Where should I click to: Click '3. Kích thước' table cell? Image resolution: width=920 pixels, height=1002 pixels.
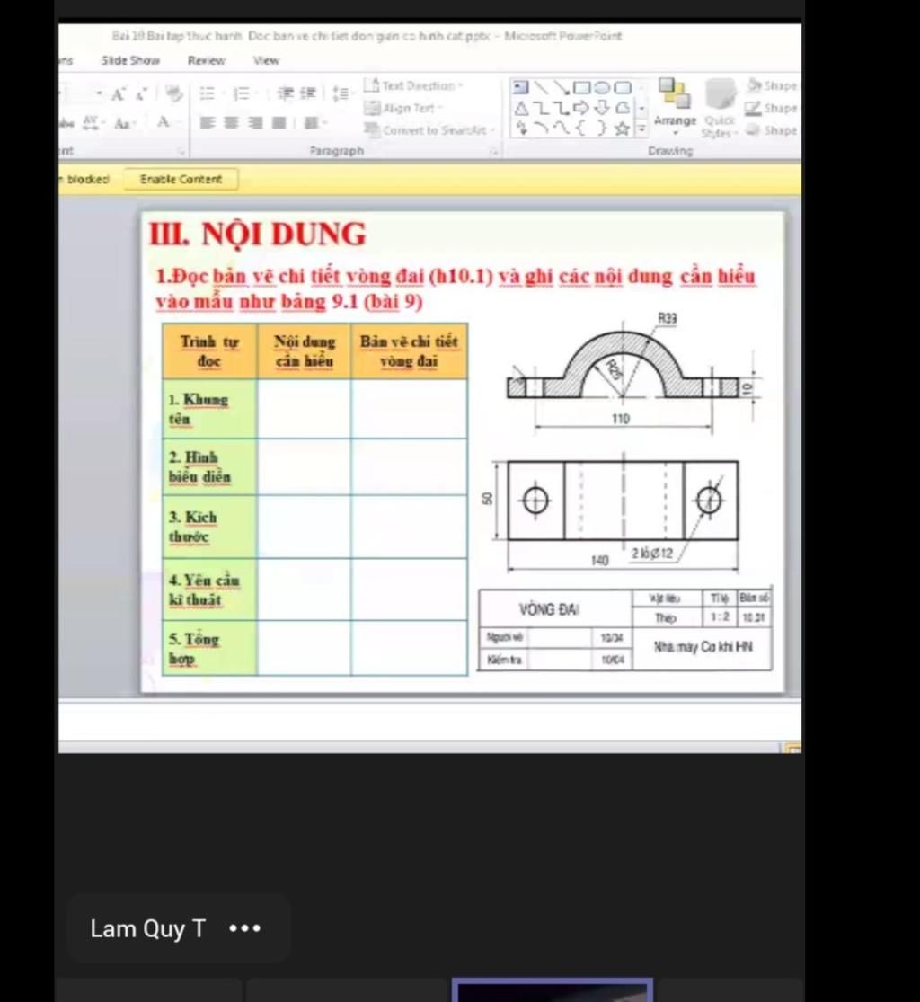click(209, 527)
